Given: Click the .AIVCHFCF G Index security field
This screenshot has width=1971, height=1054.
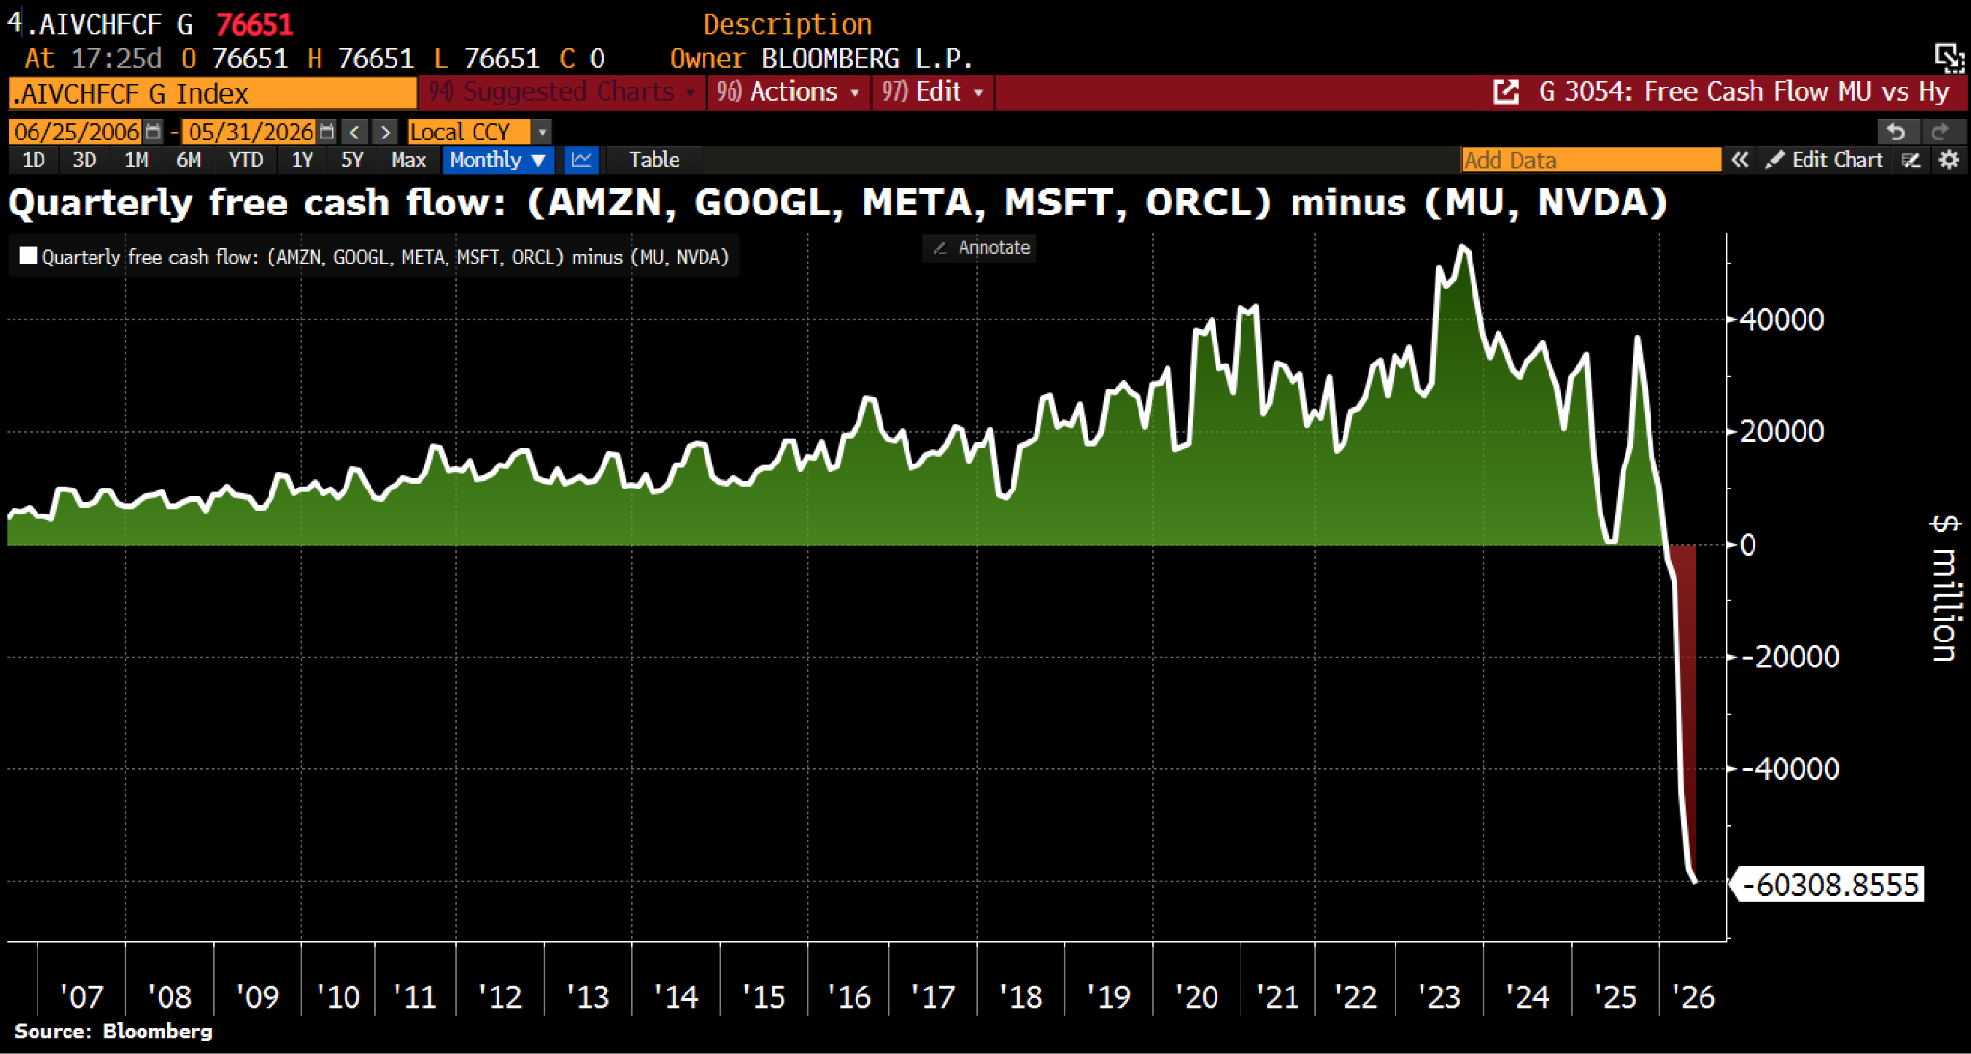Looking at the screenshot, I should pyautogui.click(x=212, y=93).
